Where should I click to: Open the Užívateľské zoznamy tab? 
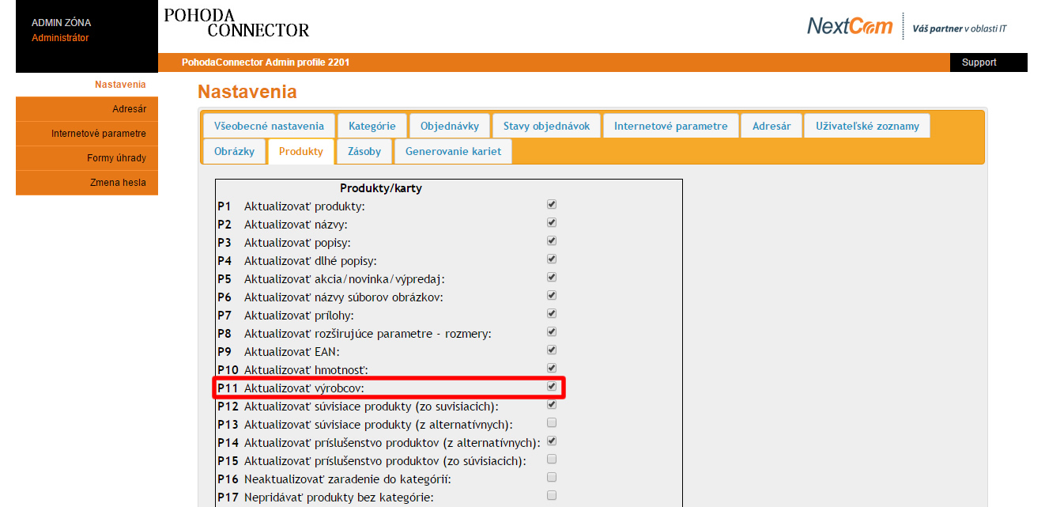pos(867,126)
